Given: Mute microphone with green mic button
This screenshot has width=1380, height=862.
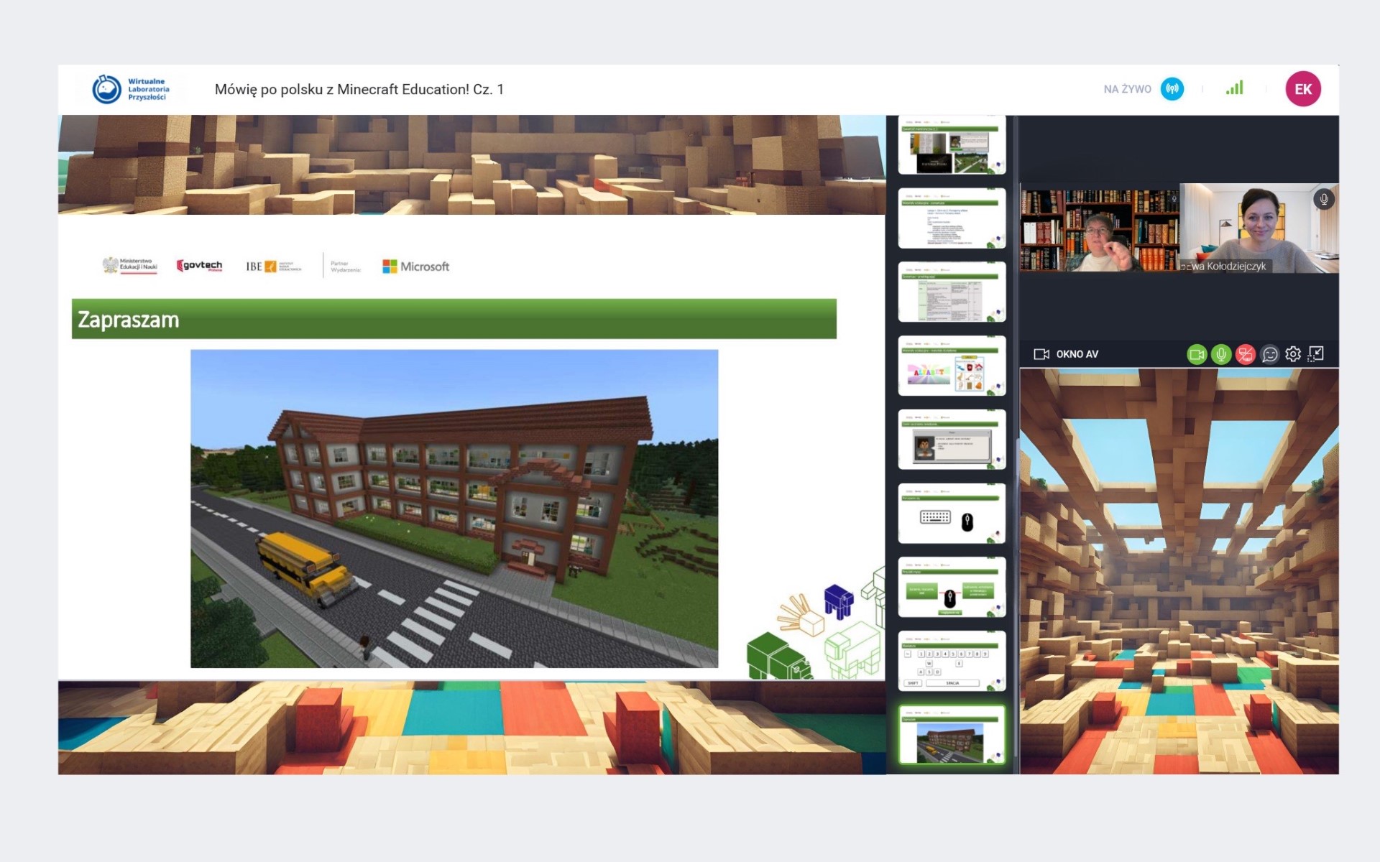Looking at the screenshot, I should (1220, 354).
